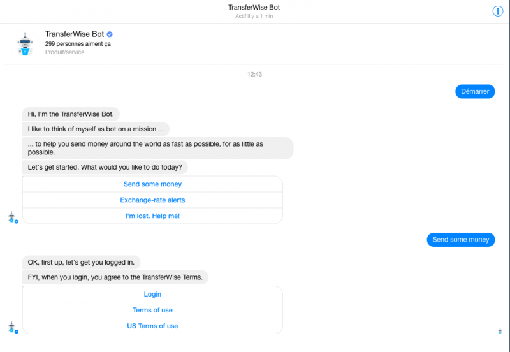Click the TransferWise Bot robot profile picture
510x352 pixels.
tap(25, 43)
